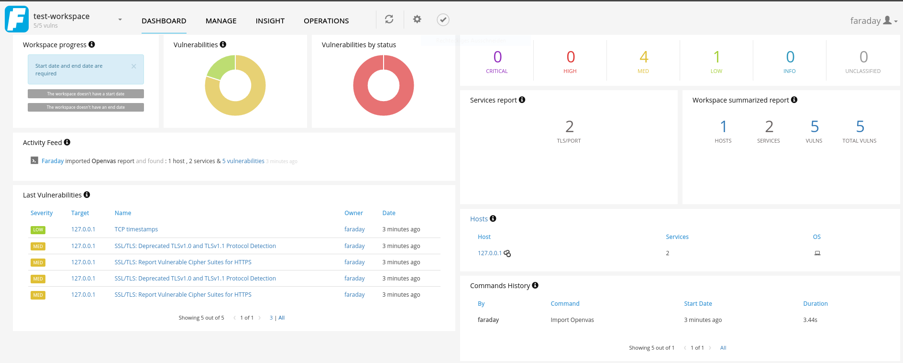Screen dimensions: 903x363
Task: Click the Faraday logo icon
Action: [x=17, y=19]
